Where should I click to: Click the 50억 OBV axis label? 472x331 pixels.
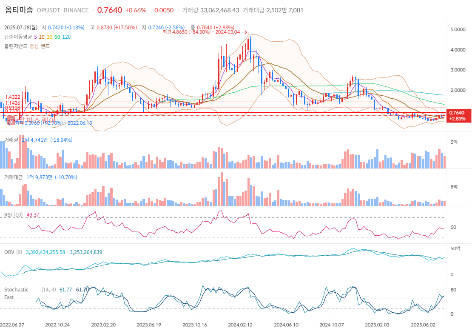[x=455, y=248]
